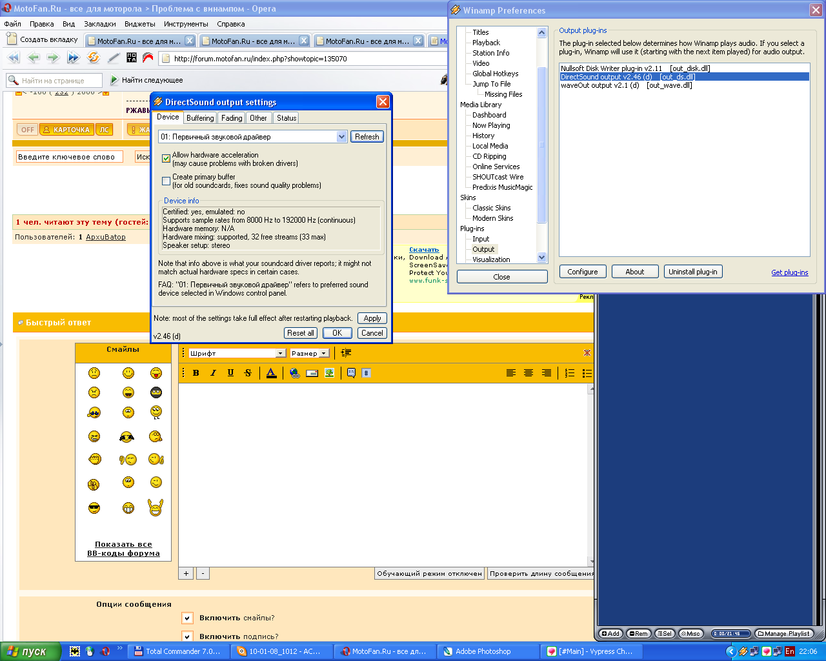Screen dimensions: 826x661
Task: Click Add button in Winamp playlist
Action: (x=610, y=634)
